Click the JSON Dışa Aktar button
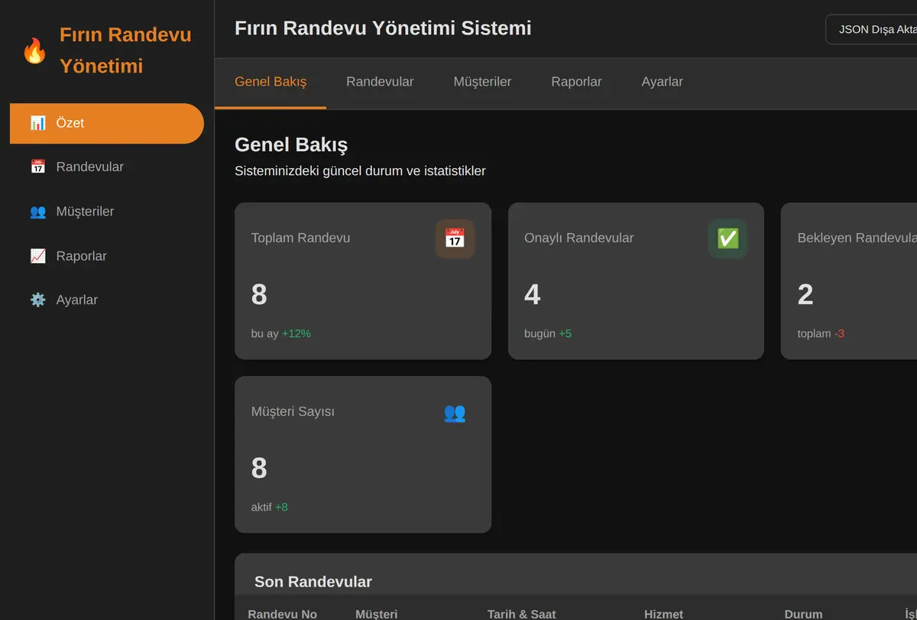 point(872,30)
